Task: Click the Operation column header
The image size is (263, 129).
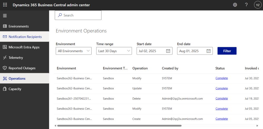Action: point(140,68)
